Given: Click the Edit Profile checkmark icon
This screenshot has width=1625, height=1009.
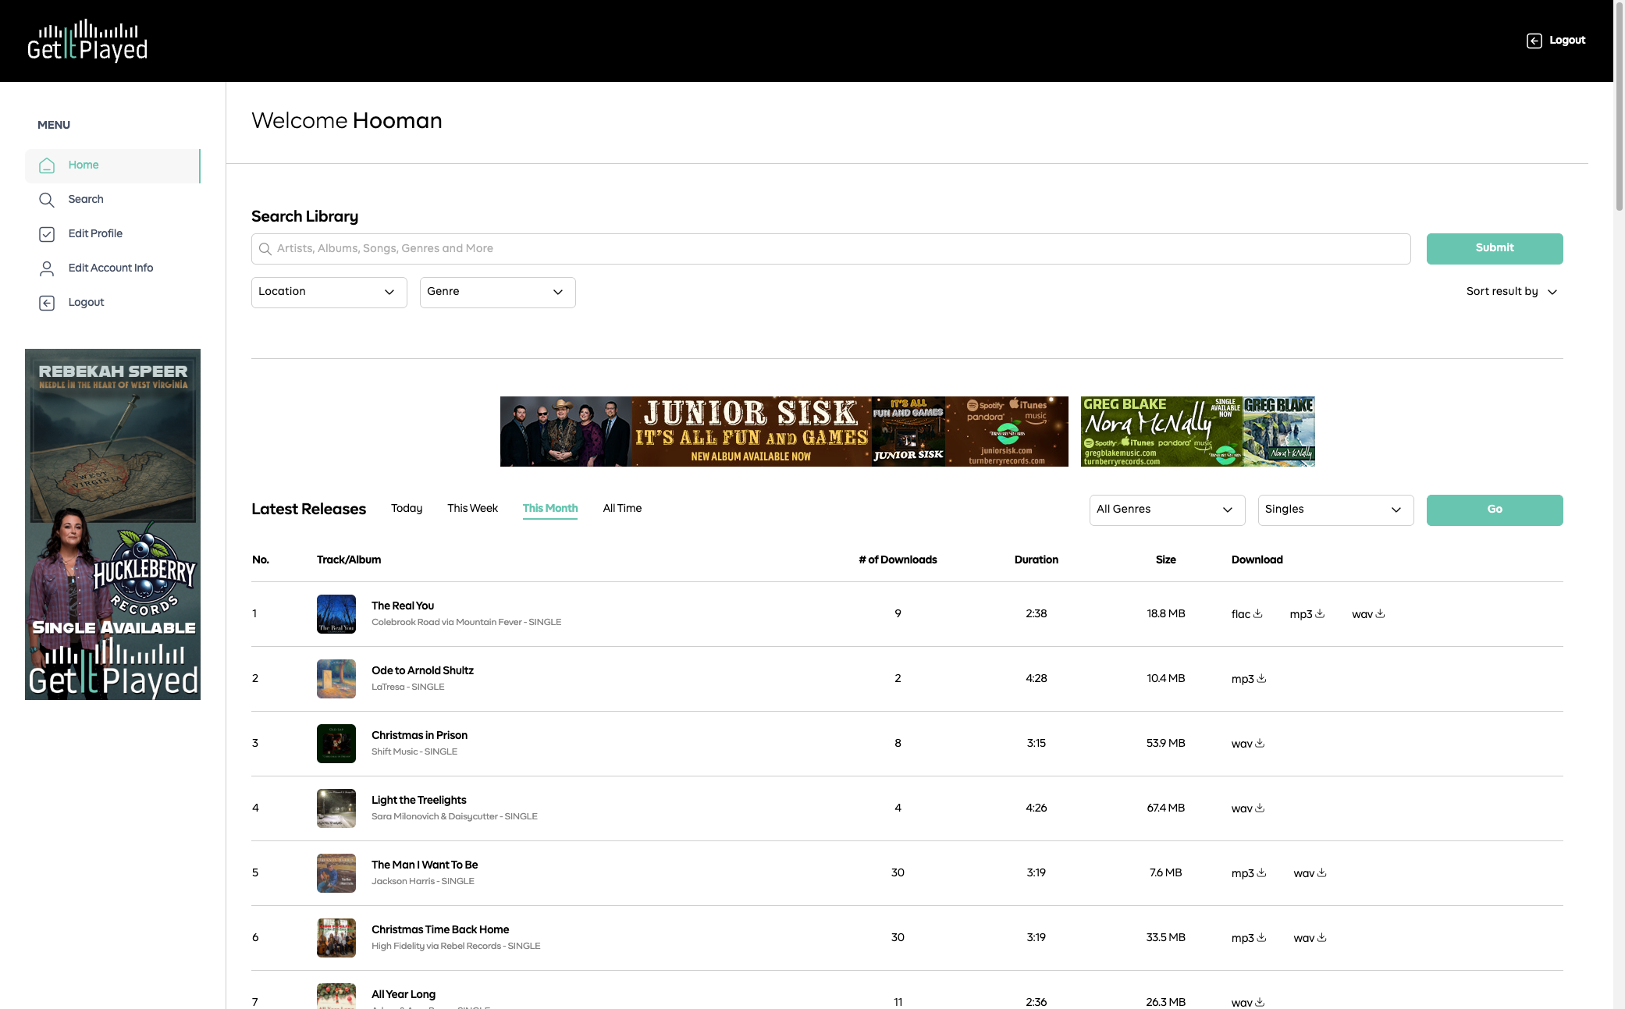Looking at the screenshot, I should pyautogui.click(x=47, y=234).
